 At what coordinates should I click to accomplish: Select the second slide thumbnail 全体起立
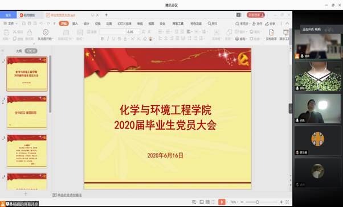coord(27,112)
